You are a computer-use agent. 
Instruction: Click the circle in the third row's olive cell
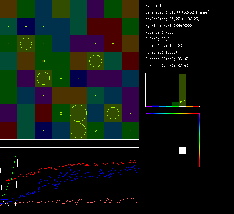click(x=26, y=44)
